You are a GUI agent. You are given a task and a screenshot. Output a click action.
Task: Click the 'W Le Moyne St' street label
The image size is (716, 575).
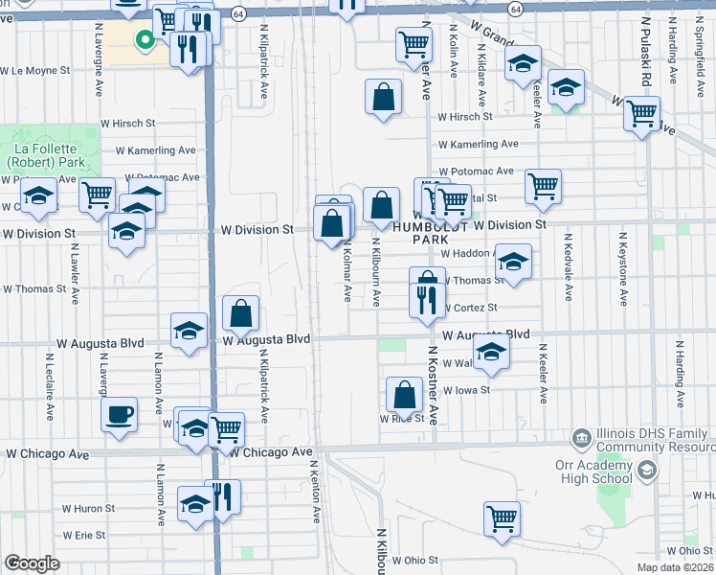(x=35, y=71)
